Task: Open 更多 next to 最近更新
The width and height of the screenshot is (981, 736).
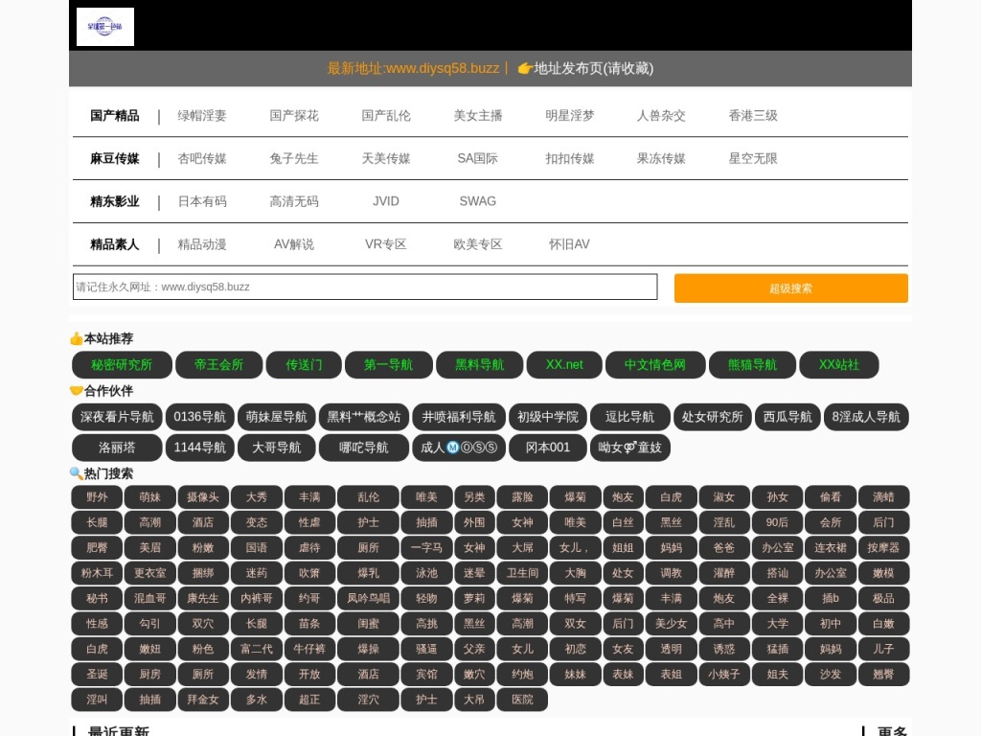Action: (x=891, y=731)
